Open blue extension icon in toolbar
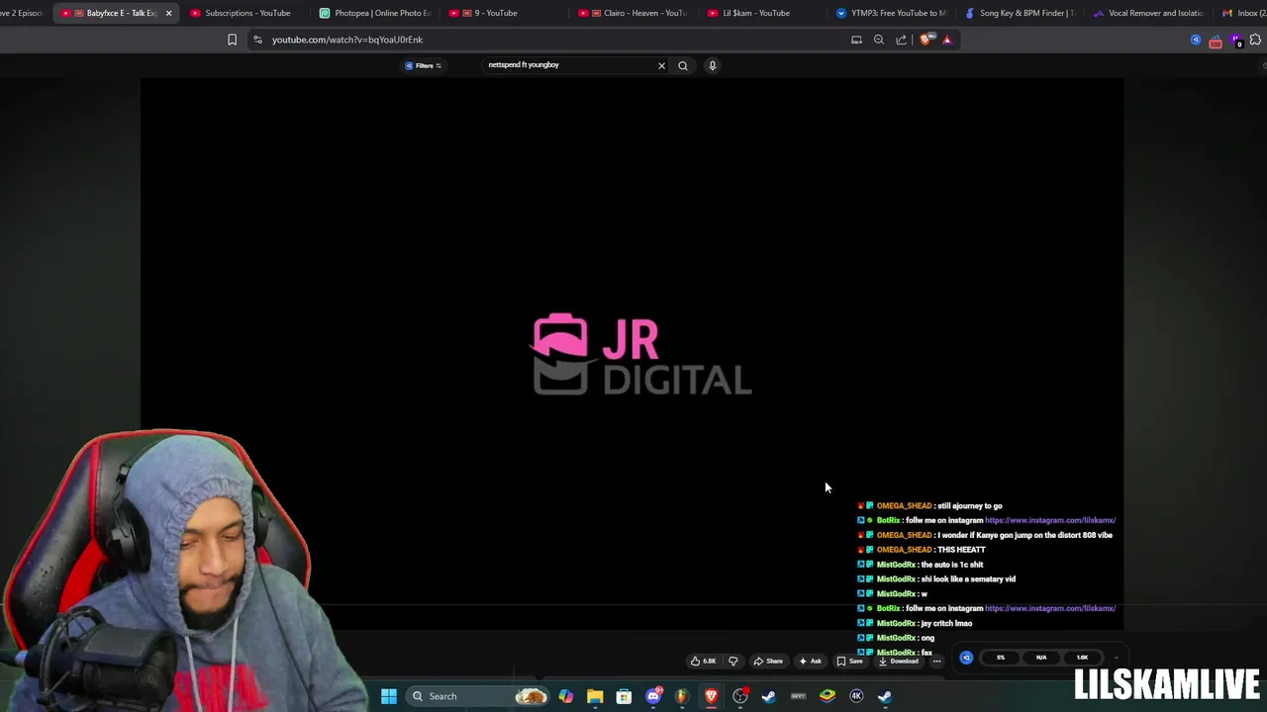1267x712 pixels. [x=1196, y=40]
